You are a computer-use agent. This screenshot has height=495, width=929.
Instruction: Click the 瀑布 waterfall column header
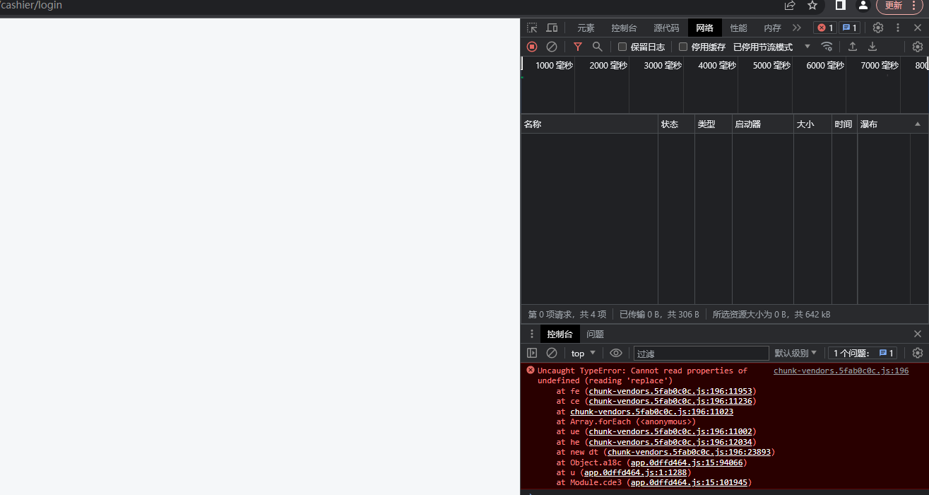[893, 124]
